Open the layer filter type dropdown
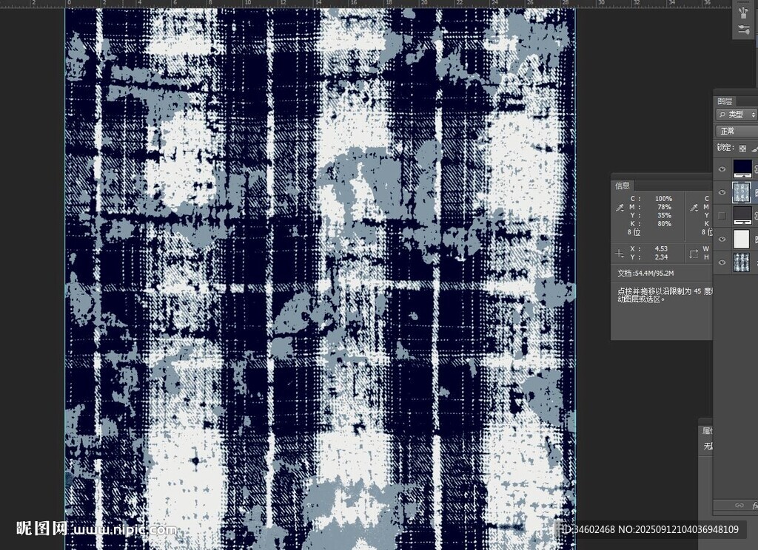 (x=737, y=115)
